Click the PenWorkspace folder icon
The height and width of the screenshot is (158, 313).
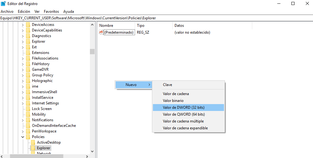tap(28, 131)
